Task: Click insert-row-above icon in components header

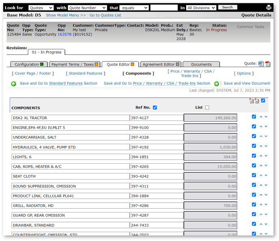Action: [251, 101]
